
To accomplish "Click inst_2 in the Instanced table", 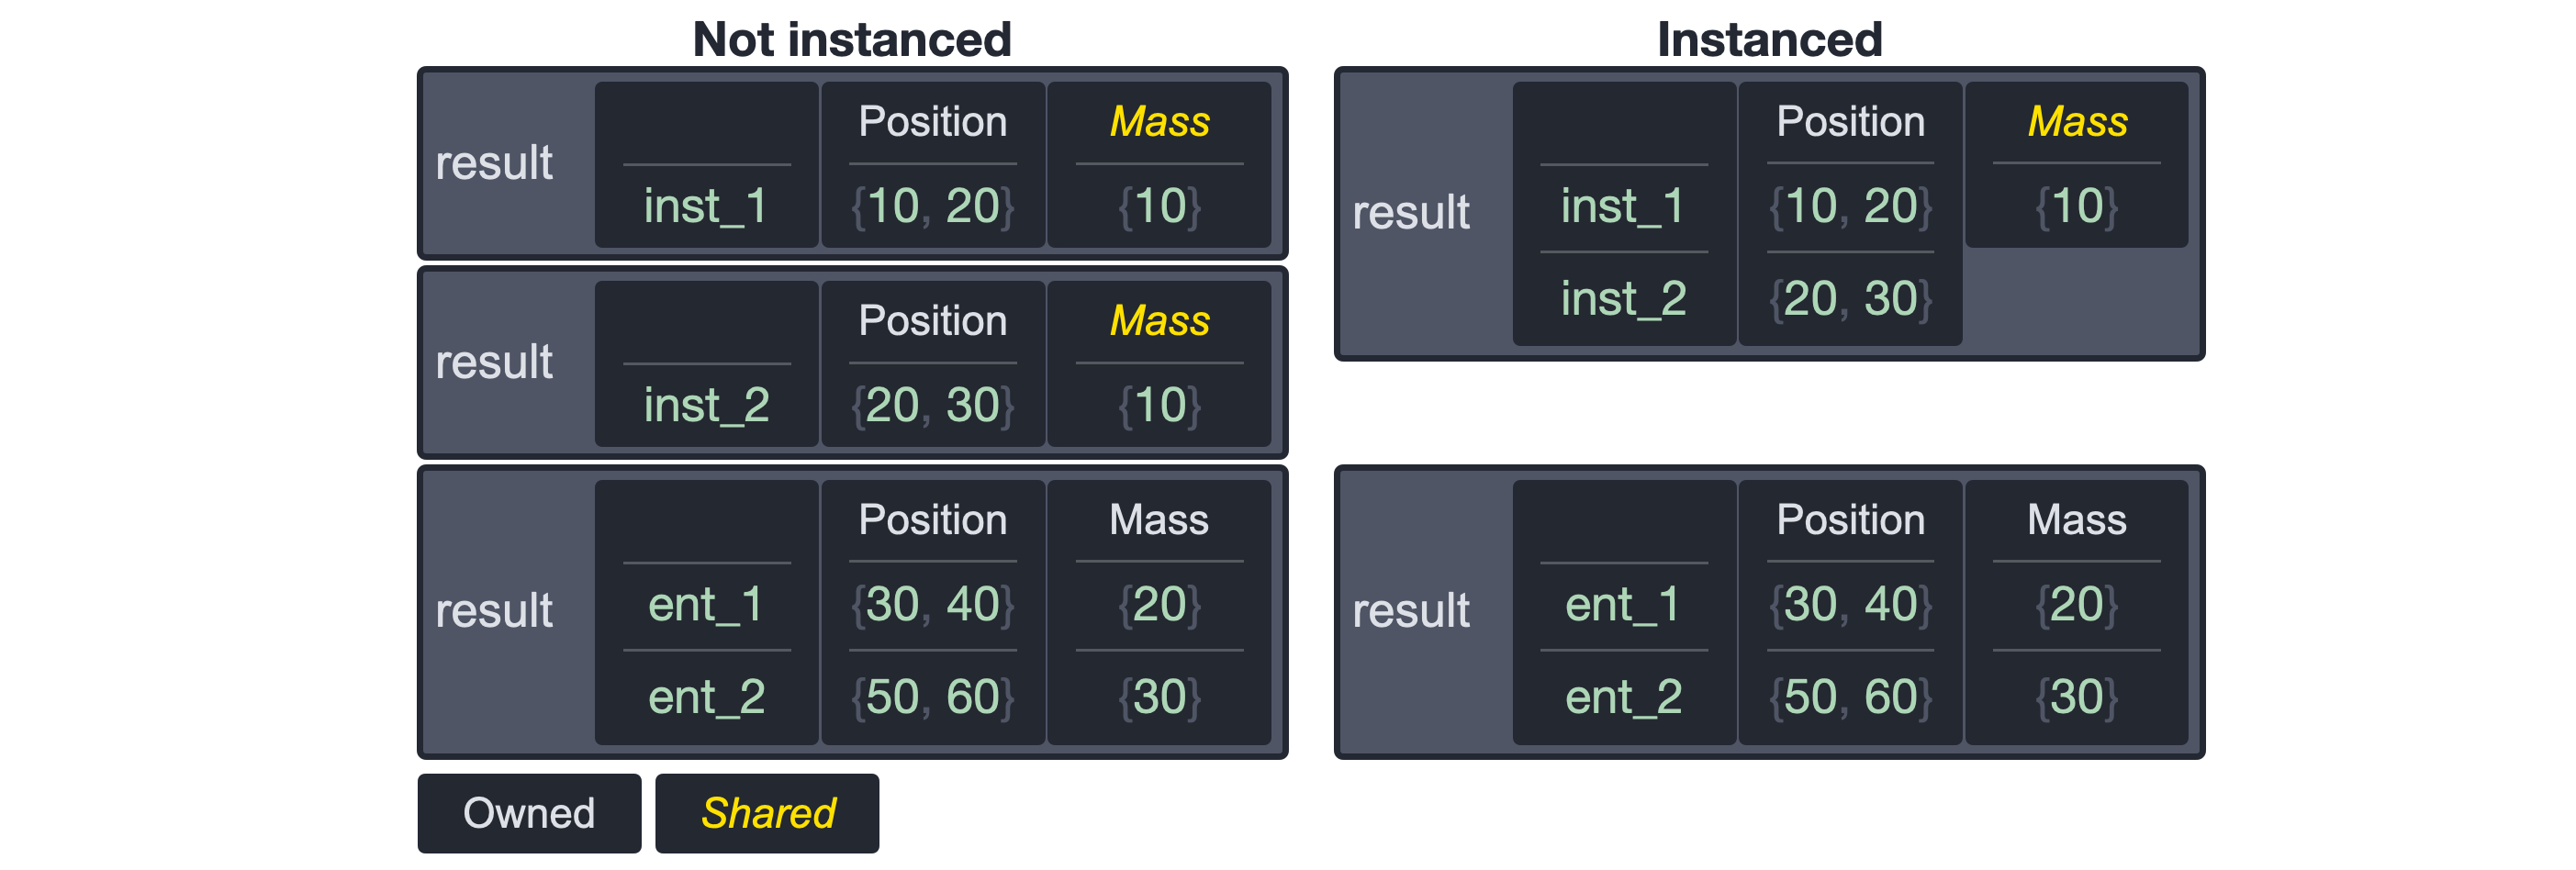I will (1623, 299).
